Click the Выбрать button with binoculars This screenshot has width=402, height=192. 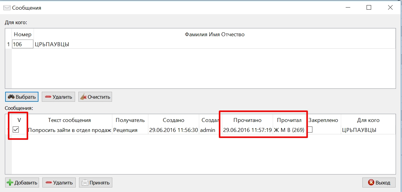(x=22, y=97)
